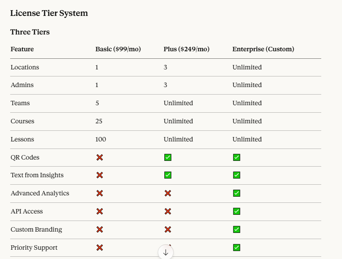
Task: Click the Plus ($249/mo) column header
Action: click(186, 49)
